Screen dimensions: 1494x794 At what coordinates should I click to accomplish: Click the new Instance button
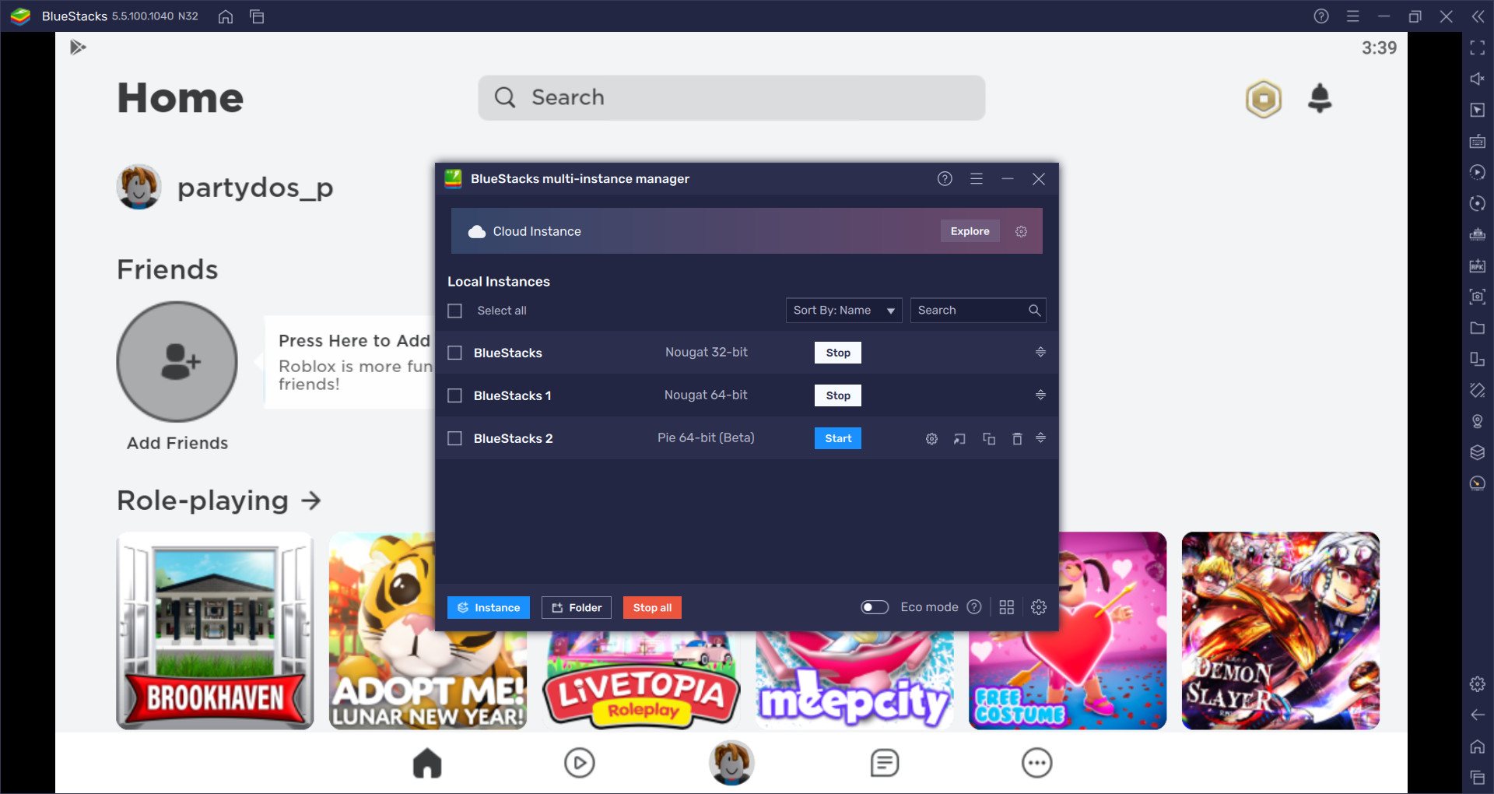[488, 607]
